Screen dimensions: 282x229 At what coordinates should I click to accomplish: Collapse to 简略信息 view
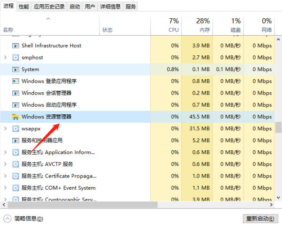(24, 219)
